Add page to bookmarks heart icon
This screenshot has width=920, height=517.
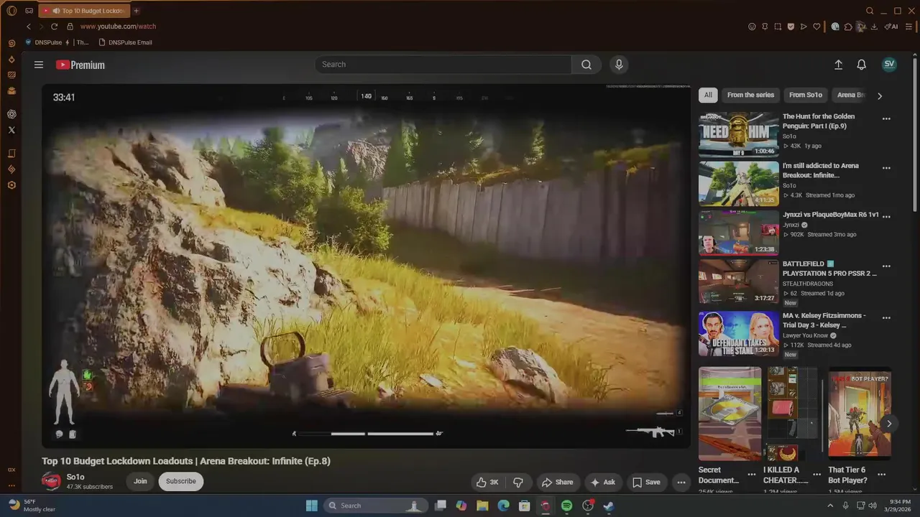(x=816, y=27)
